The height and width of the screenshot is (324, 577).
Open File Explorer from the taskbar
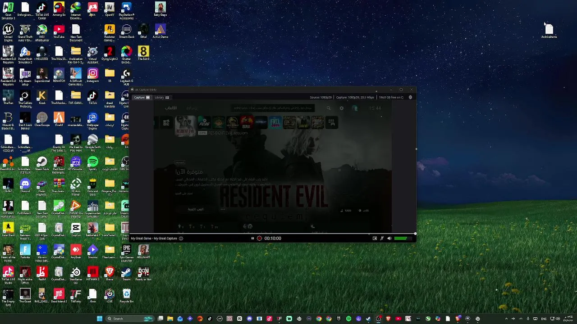pos(170,319)
